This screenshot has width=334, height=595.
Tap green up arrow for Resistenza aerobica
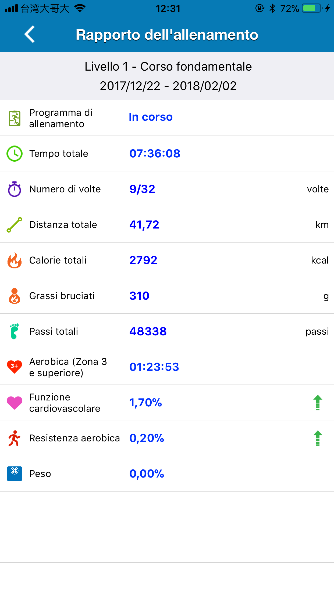(318, 438)
